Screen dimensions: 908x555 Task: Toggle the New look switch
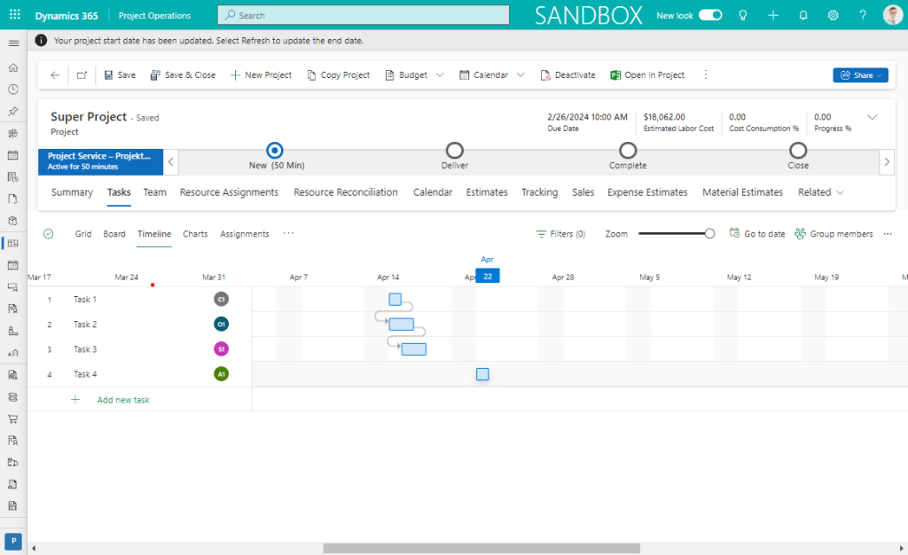[710, 15]
